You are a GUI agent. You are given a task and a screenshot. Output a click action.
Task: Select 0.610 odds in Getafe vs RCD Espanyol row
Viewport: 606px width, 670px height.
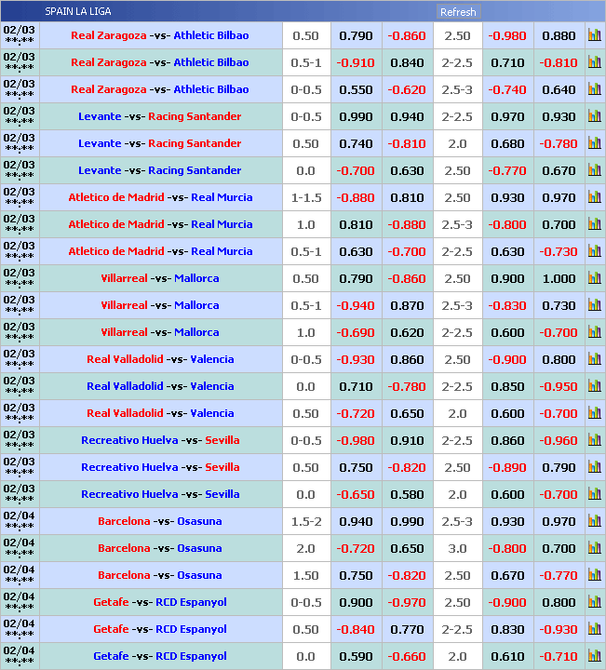point(507,656)
